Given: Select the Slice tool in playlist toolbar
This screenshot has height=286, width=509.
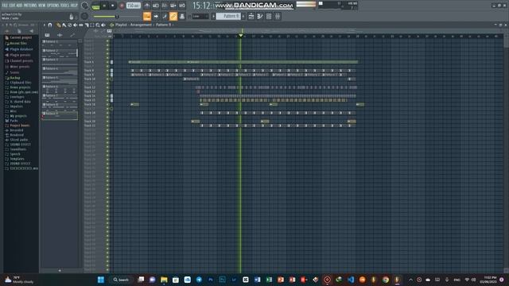Looking at the screenshot, I should point(87,25).
